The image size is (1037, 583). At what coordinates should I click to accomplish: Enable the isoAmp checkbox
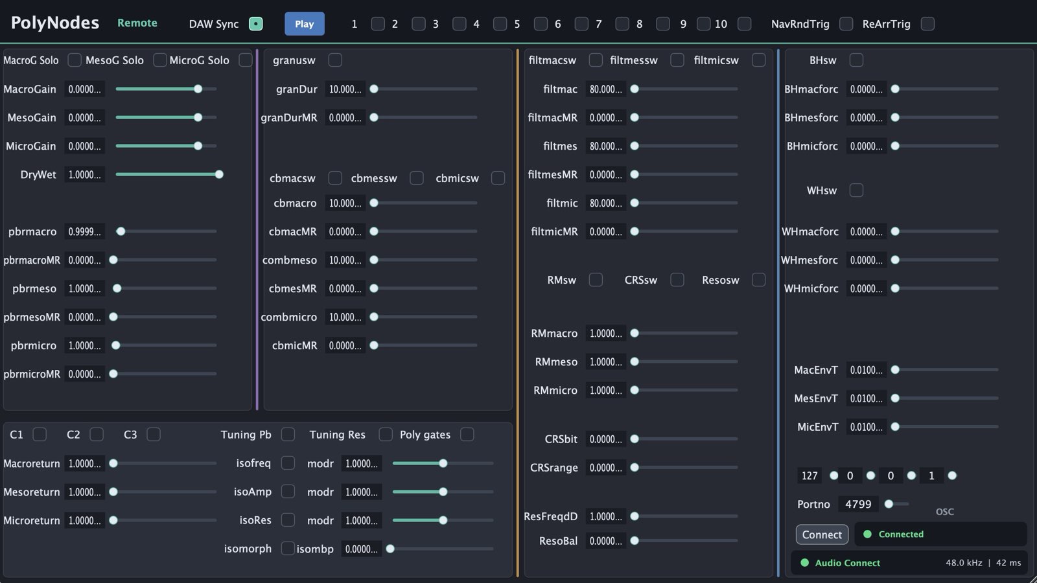pos(288,492)
